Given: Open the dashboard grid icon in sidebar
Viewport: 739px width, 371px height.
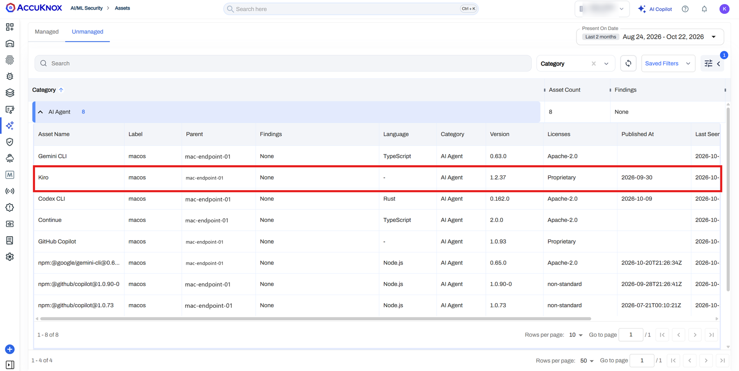Looking at the screenshot, I should click(10, 27).
